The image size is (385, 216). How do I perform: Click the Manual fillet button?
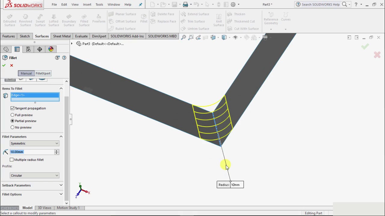point(26,73)
